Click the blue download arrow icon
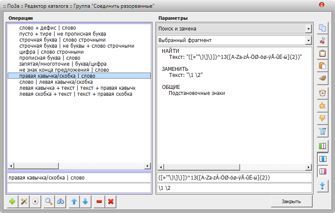This screenshot has width=335, height=213. (x=323, y=186)
